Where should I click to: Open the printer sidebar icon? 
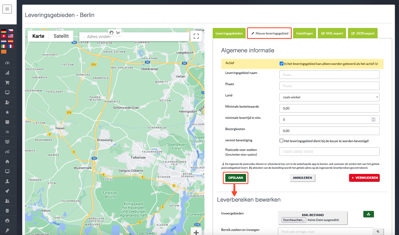click(x=7, y=221)
